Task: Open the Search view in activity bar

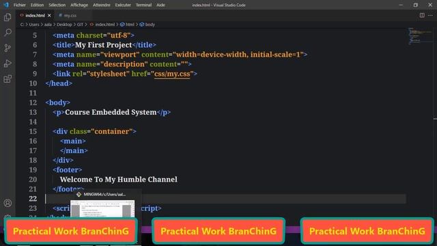Action: [x=8, y=33]
